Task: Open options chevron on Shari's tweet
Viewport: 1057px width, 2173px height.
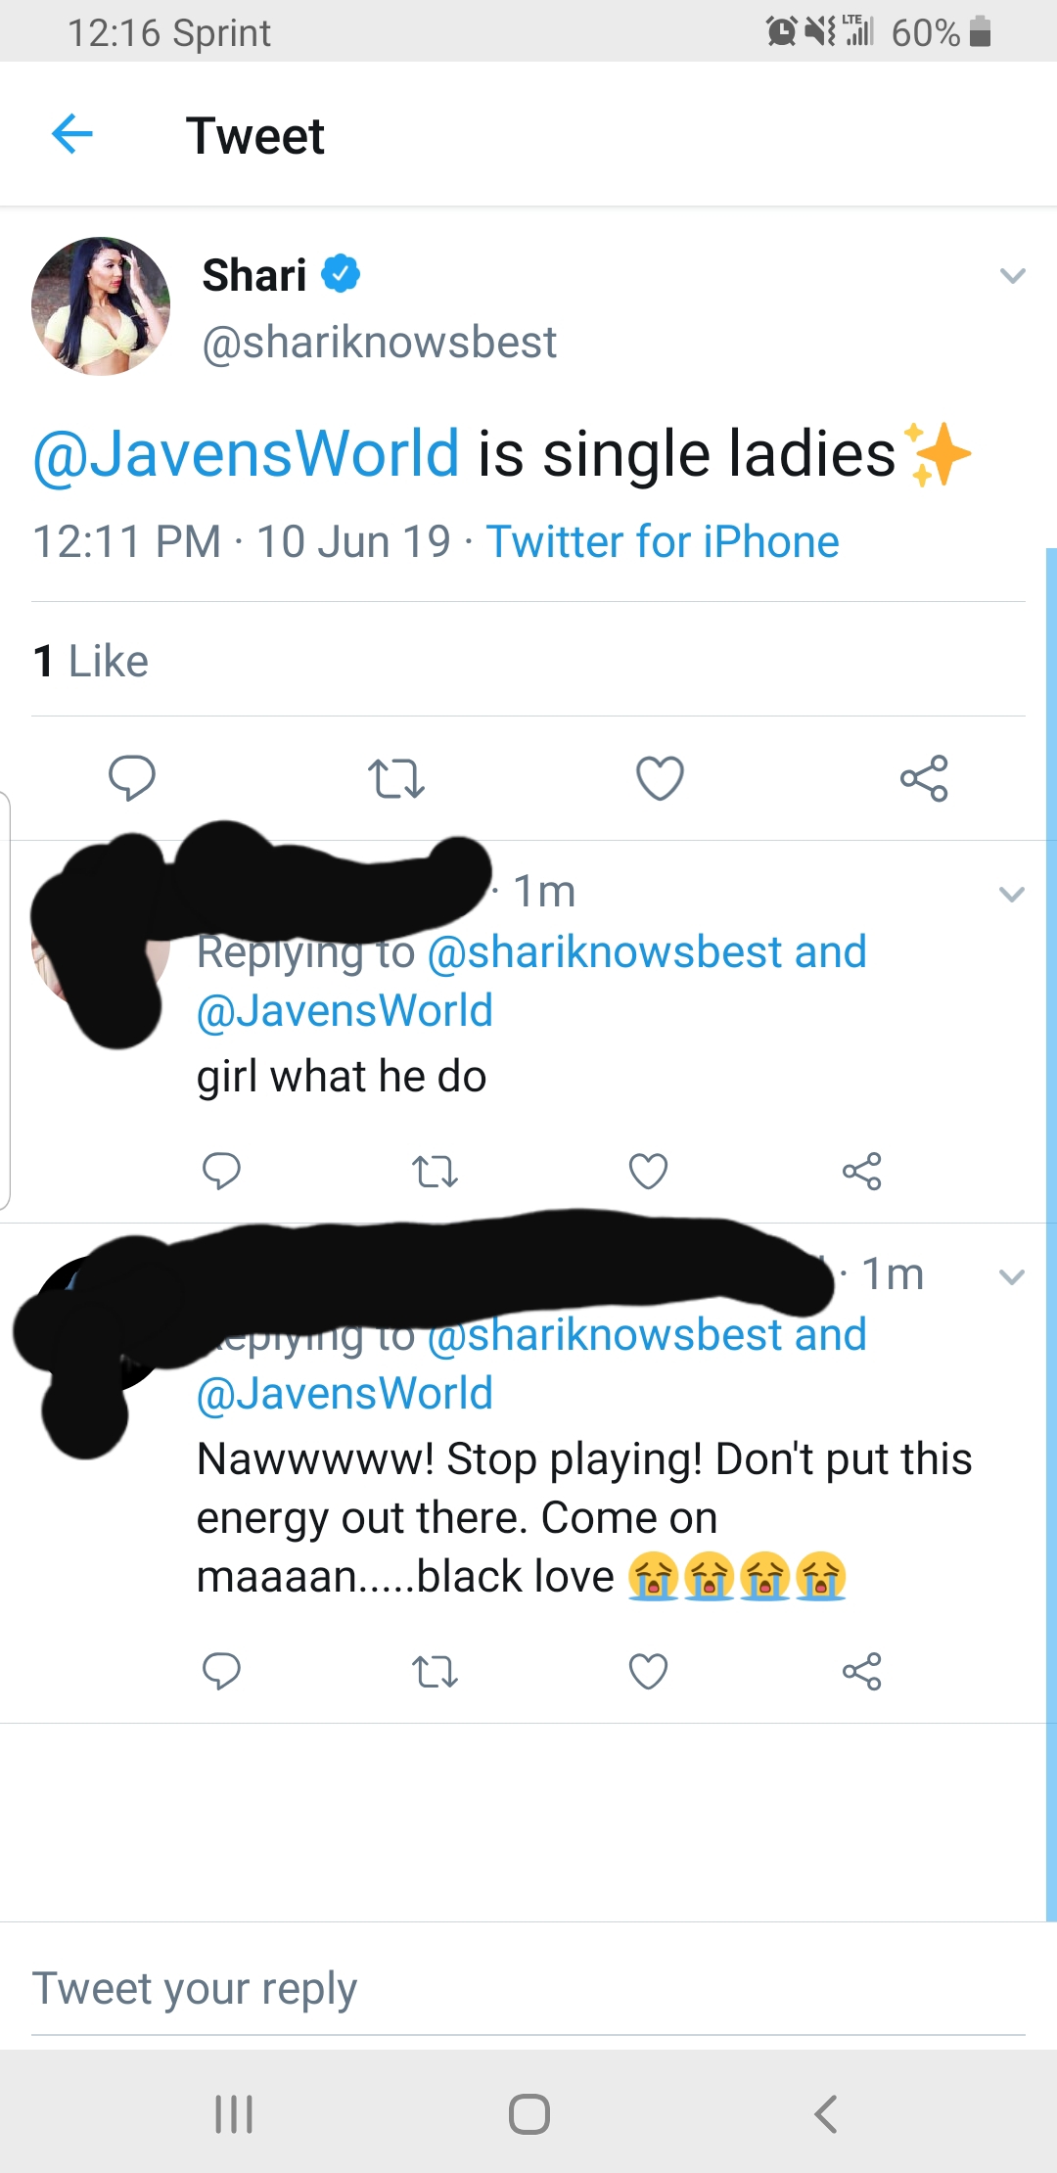Action: 1013,276
